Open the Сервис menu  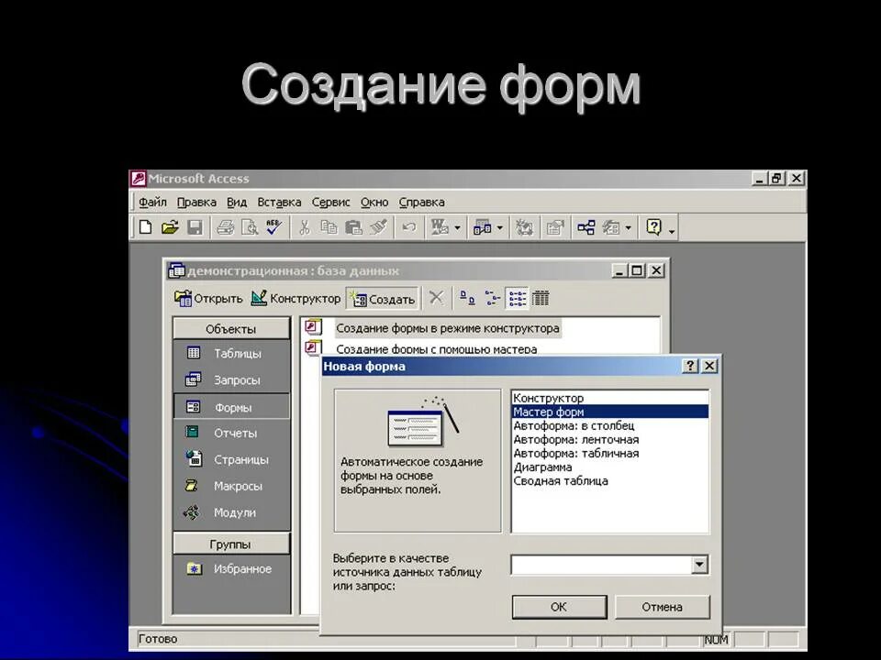330,202
